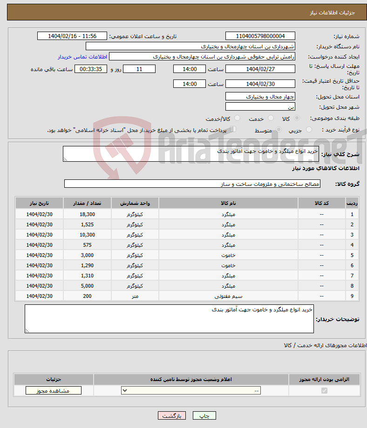
Task: Click the جزئیات اطلاعات نیاز page header
Action: point(332,13)
